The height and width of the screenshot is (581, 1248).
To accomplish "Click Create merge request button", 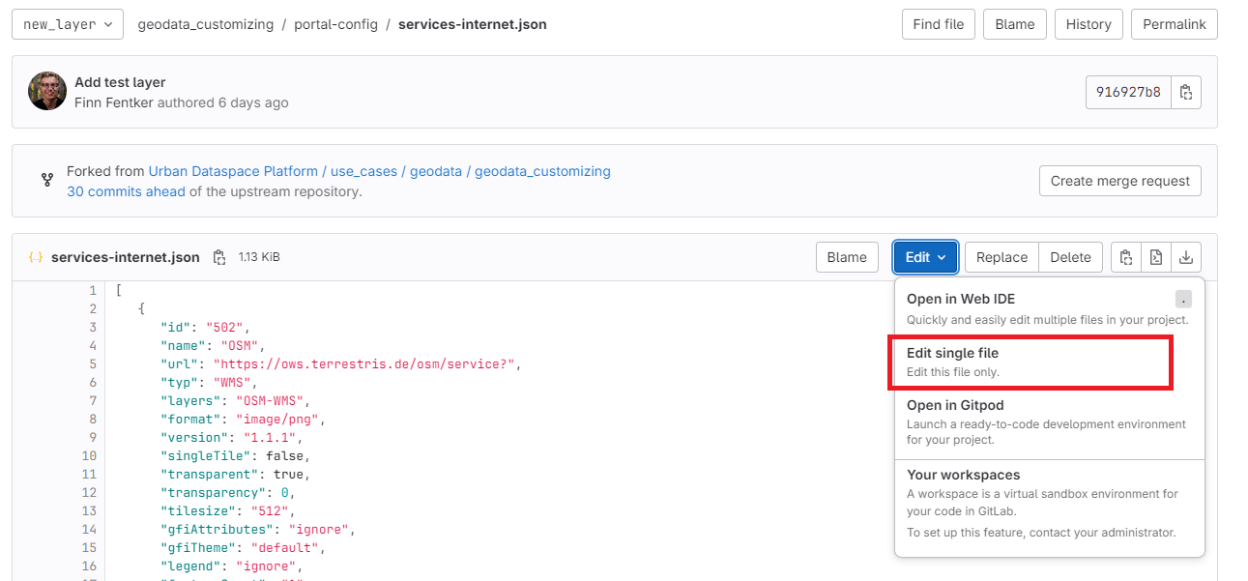I will point(1120,181).
